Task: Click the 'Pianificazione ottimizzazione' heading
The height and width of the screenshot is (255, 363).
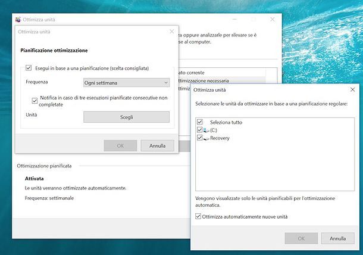Action: pos(54,51)
